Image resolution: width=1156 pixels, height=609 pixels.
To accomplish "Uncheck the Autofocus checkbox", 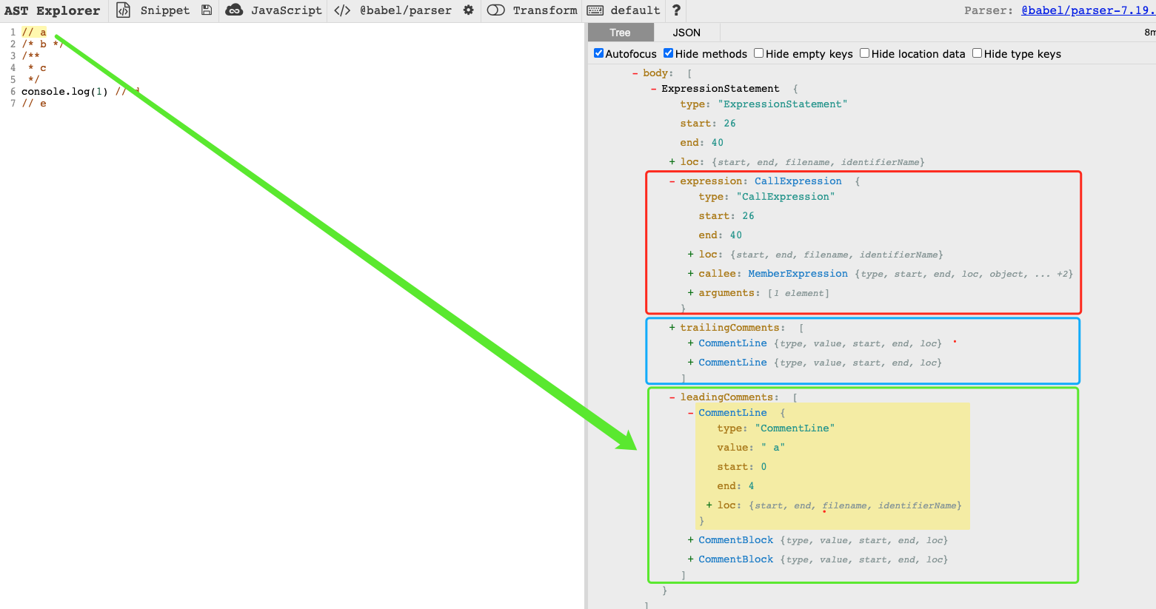I will (x=599, y=53).
